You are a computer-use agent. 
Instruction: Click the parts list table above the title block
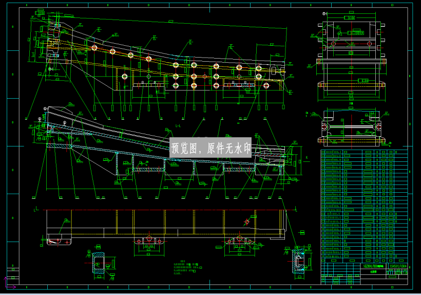pyautogui.click(x=365, y=206)
